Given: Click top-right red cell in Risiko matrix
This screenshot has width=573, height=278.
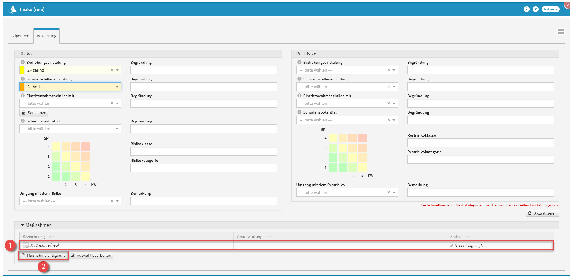Looking at the screenshot, I should pyautogui.click(x=86, y=147).
